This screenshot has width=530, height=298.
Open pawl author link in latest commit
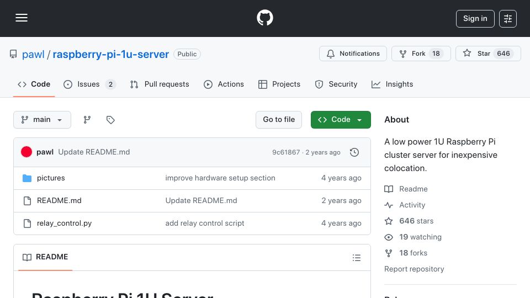point(45,152)
